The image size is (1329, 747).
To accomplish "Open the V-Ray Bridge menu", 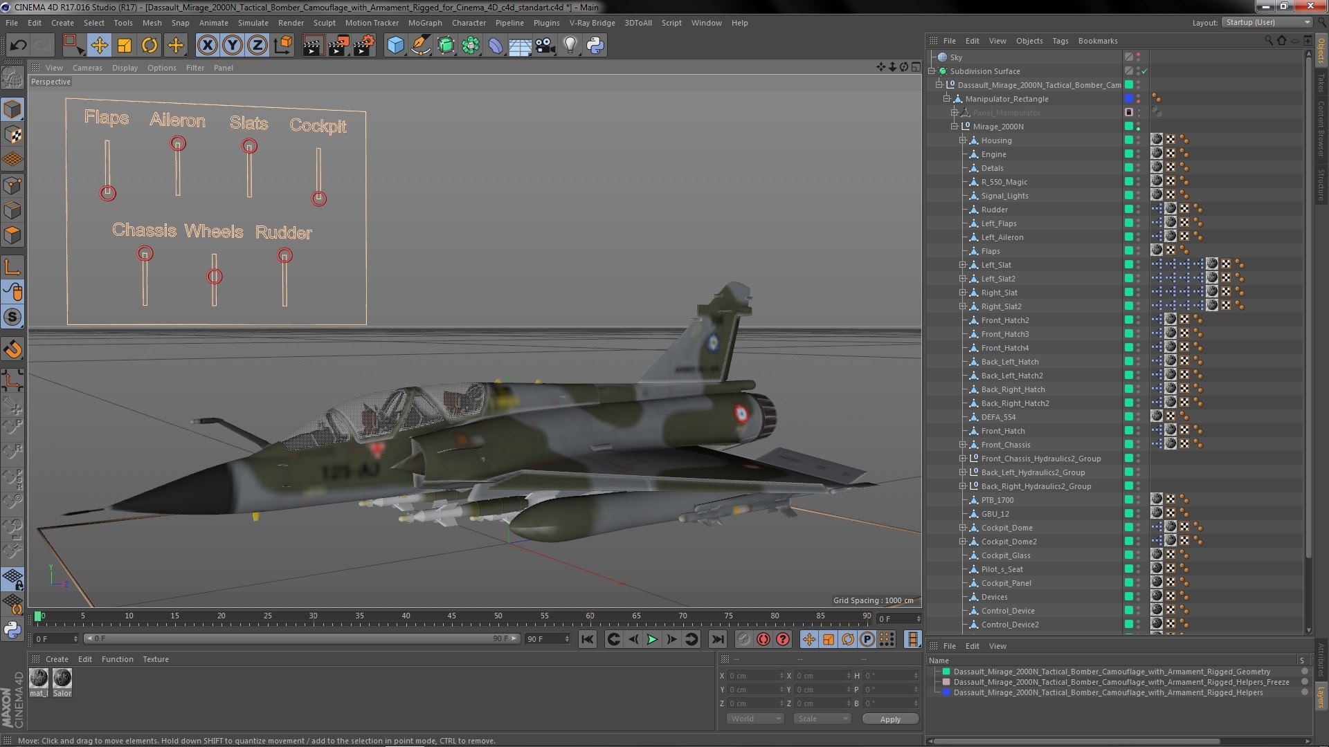I will click(x=592, y=23).
